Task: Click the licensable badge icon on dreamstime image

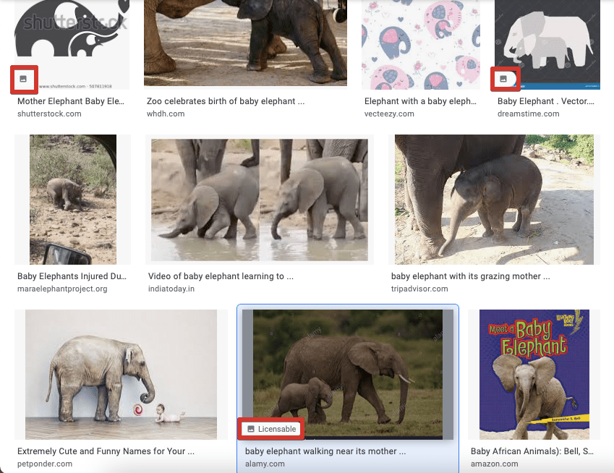Action: tap(503, 79)
